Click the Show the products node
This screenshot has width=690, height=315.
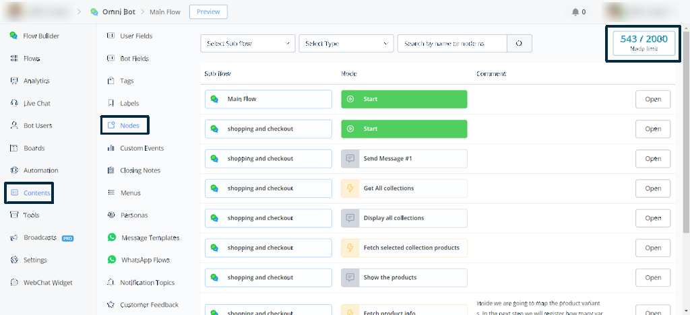click(404, 278)
